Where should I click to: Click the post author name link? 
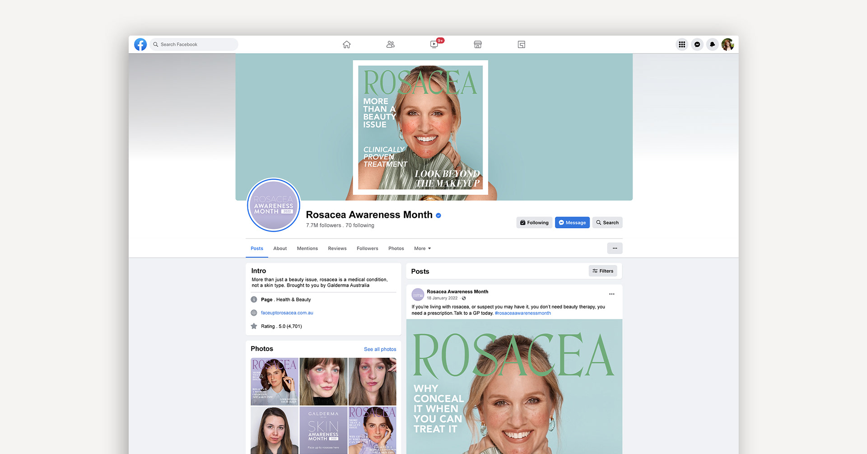coord(457,292)
